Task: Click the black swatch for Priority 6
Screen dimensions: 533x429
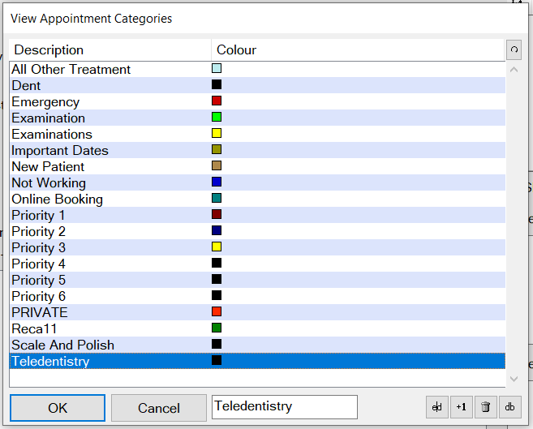Action: tap(217, 295)
